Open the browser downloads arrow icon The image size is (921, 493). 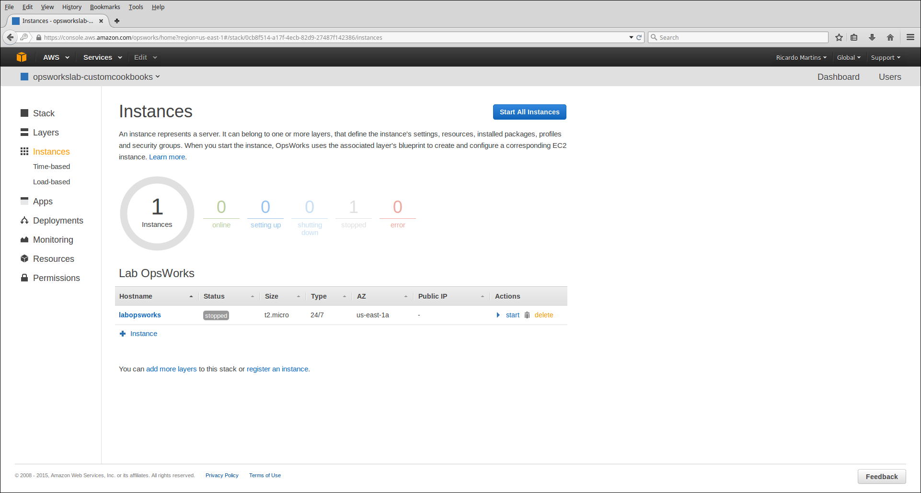coord(872,37)
